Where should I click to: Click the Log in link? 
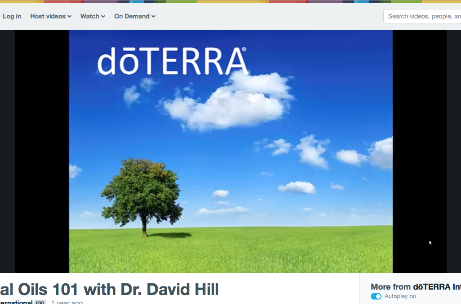pyautogui.click(x=12, y=17)
